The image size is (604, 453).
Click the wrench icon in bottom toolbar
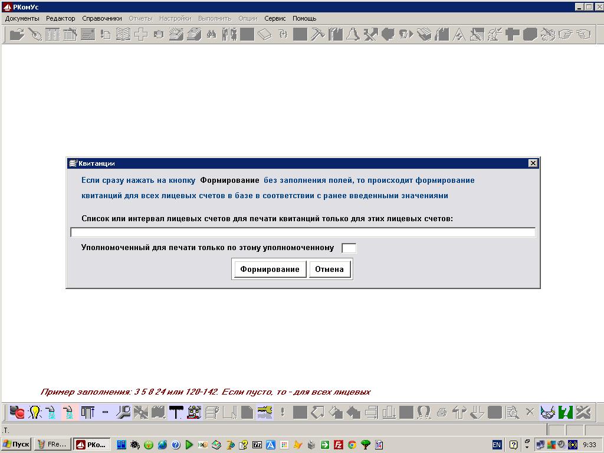coord(123,412)
